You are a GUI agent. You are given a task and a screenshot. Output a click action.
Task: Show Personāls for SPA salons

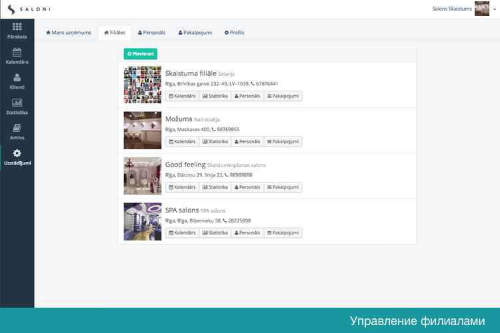(247, 232)
